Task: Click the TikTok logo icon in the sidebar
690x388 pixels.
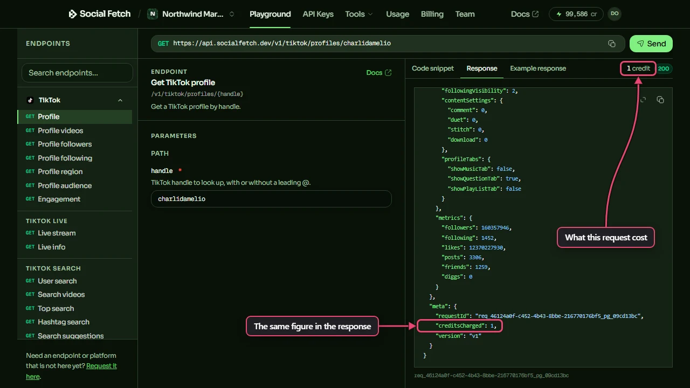Action: tap(30, 100)
